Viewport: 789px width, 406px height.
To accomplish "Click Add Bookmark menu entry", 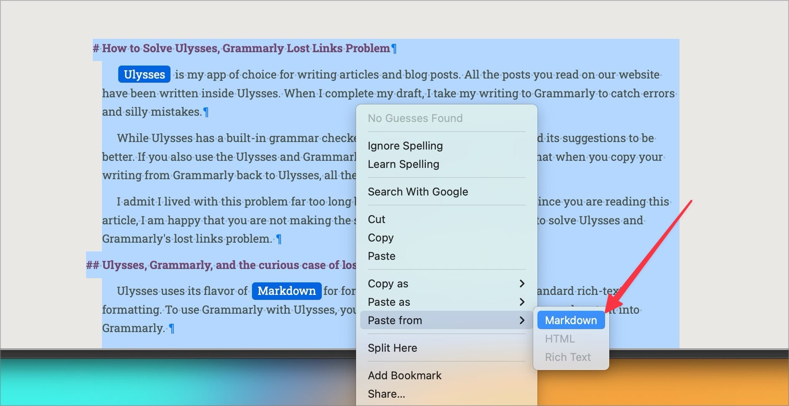I will (446, 376).
